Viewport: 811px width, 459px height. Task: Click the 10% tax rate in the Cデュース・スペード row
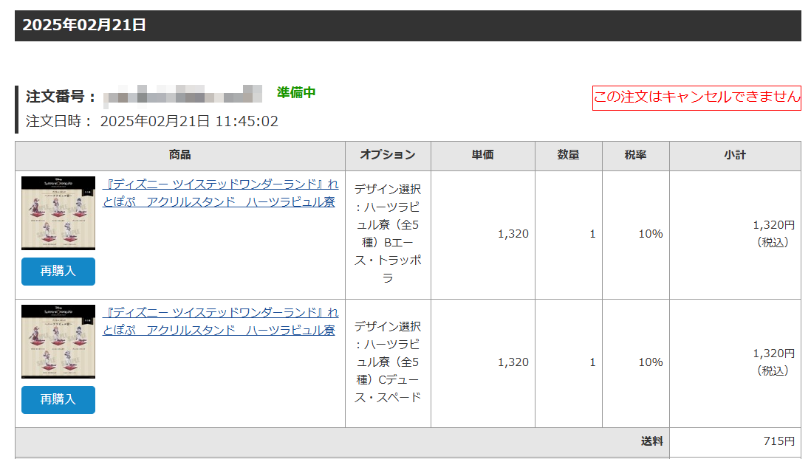coord(651,362)
